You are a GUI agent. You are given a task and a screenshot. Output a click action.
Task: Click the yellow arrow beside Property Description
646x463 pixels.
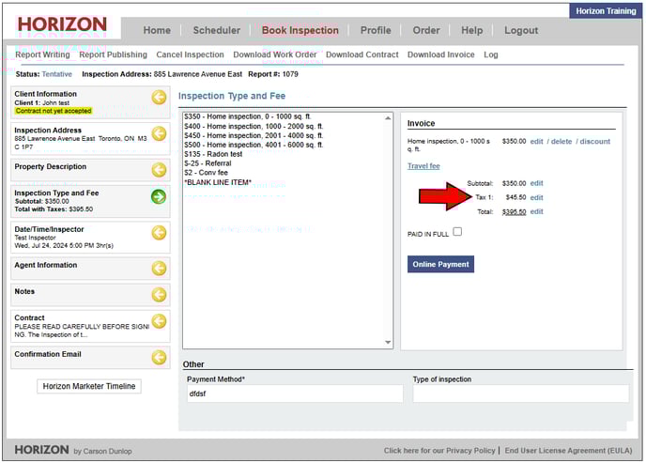(x=160, y=170)
